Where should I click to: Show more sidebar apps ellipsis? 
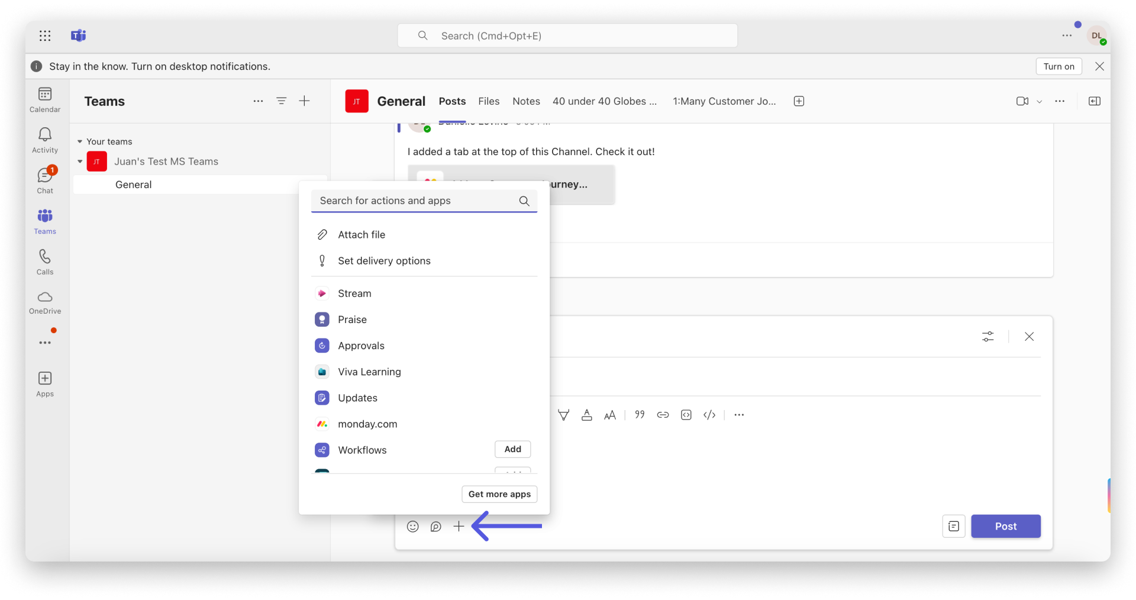click(45, 343)
